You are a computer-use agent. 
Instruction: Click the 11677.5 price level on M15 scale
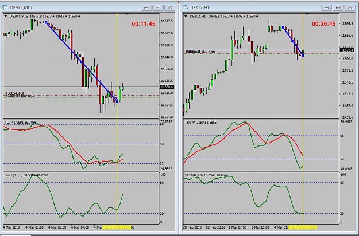click(167, 21)
